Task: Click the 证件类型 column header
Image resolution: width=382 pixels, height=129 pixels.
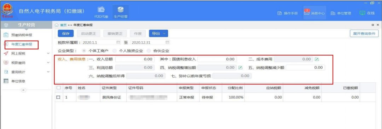Action: tap(113, 88)
